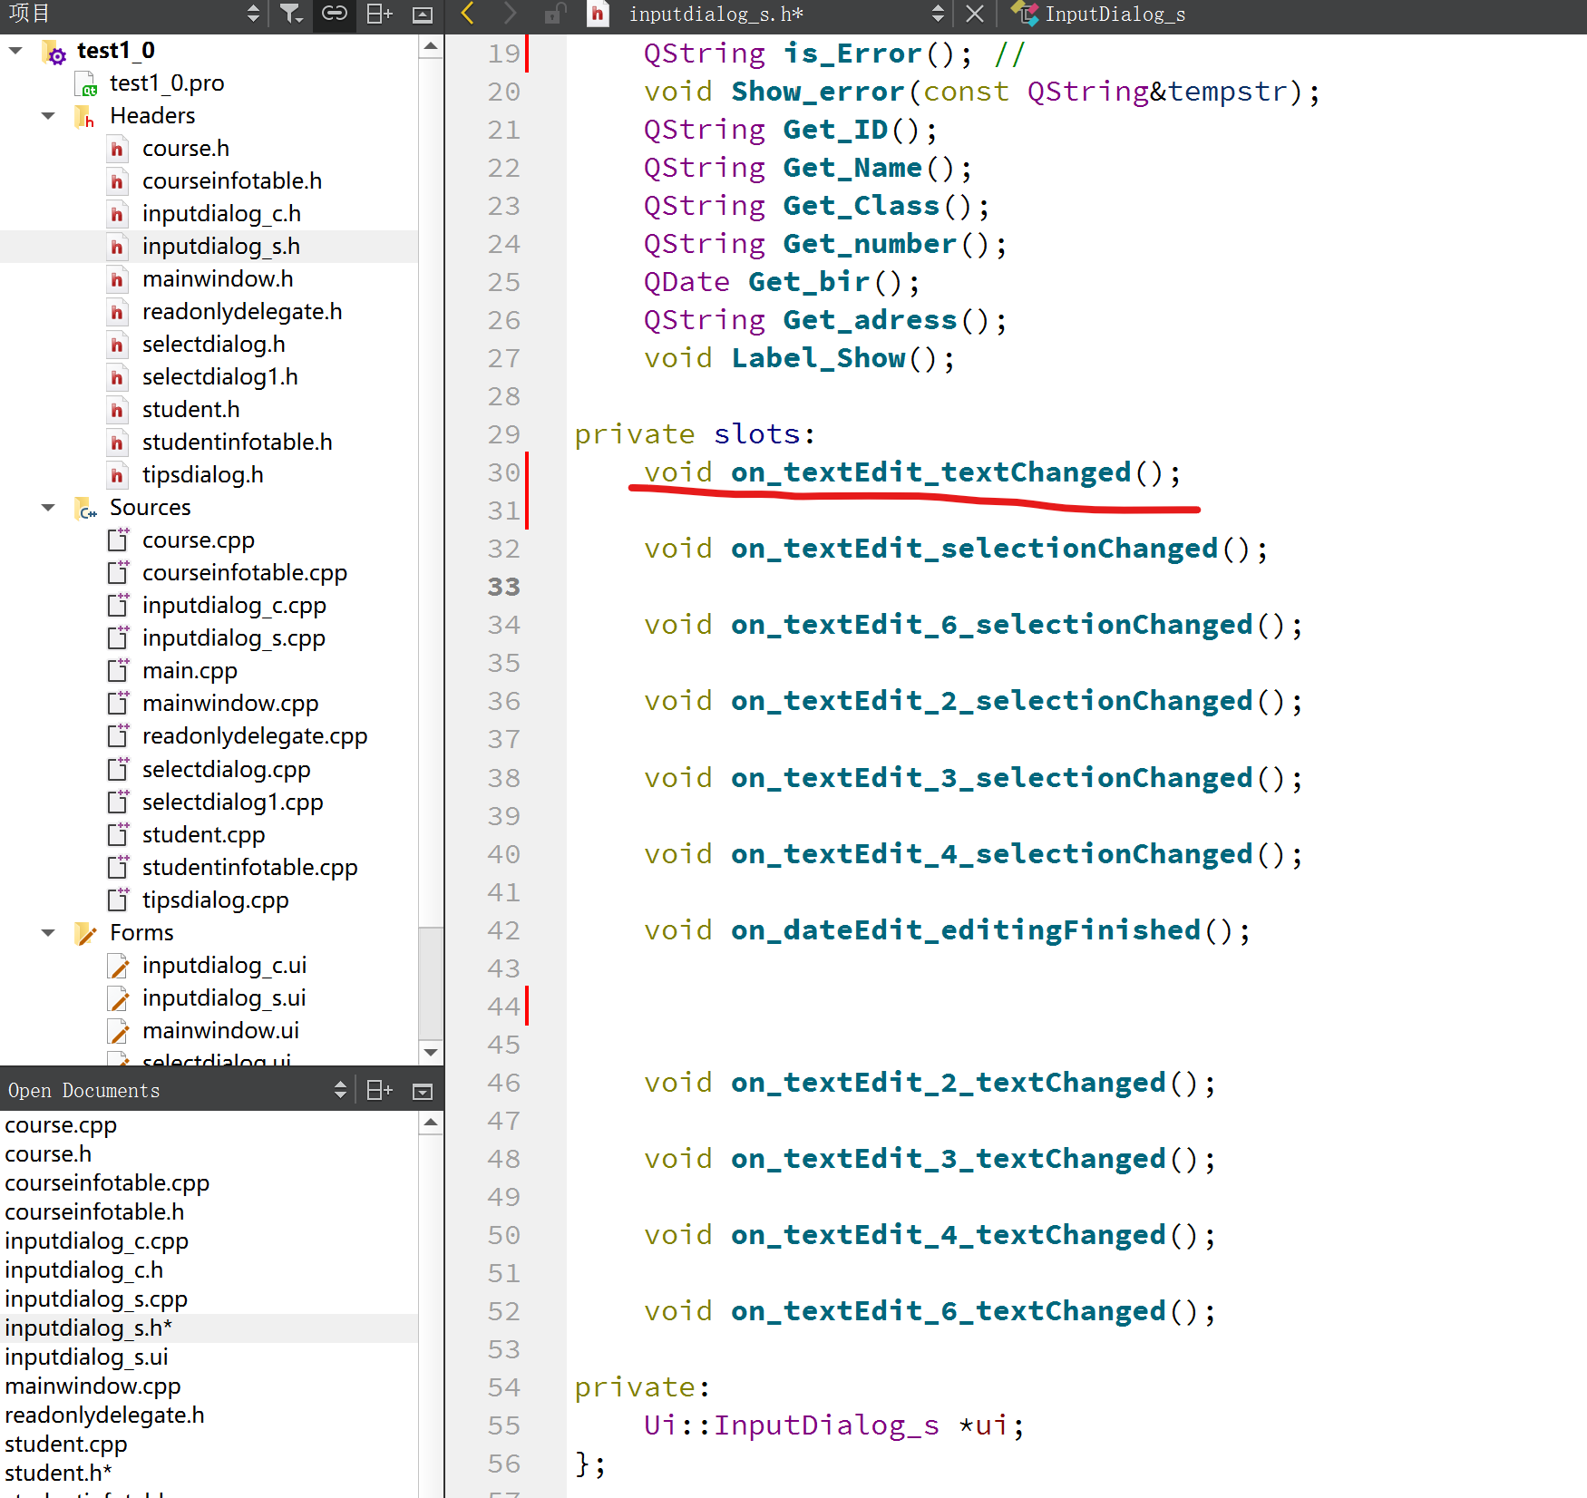Open inputdialog_s.ui form in Forms tree

tap(224, 998)
